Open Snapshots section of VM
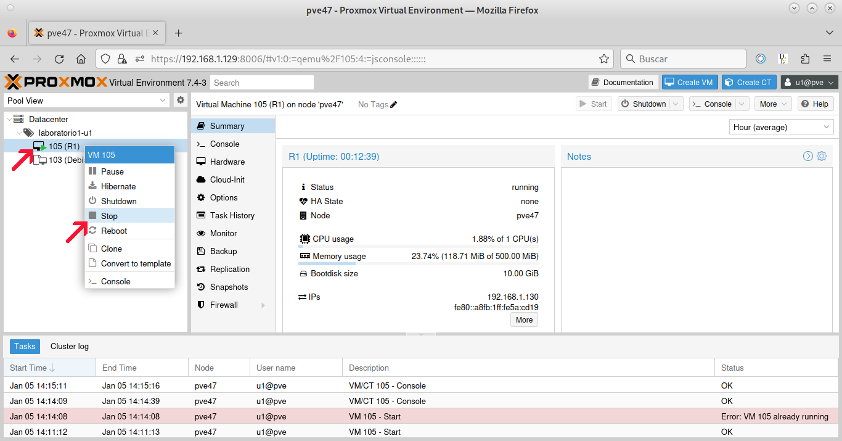Screen dimensions: 842x441 (x=233, y=287)
